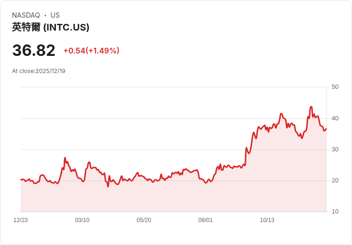
Task: Select the 10/13 date on time axis
Action: [267, 220]
